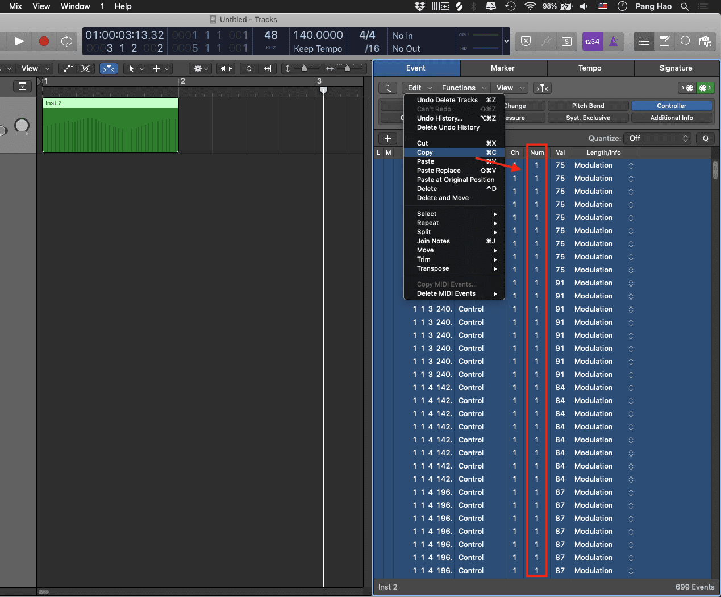Choose Copy from the Edit menu
This screenshot has height=597, width=721.
pos(454,152)
